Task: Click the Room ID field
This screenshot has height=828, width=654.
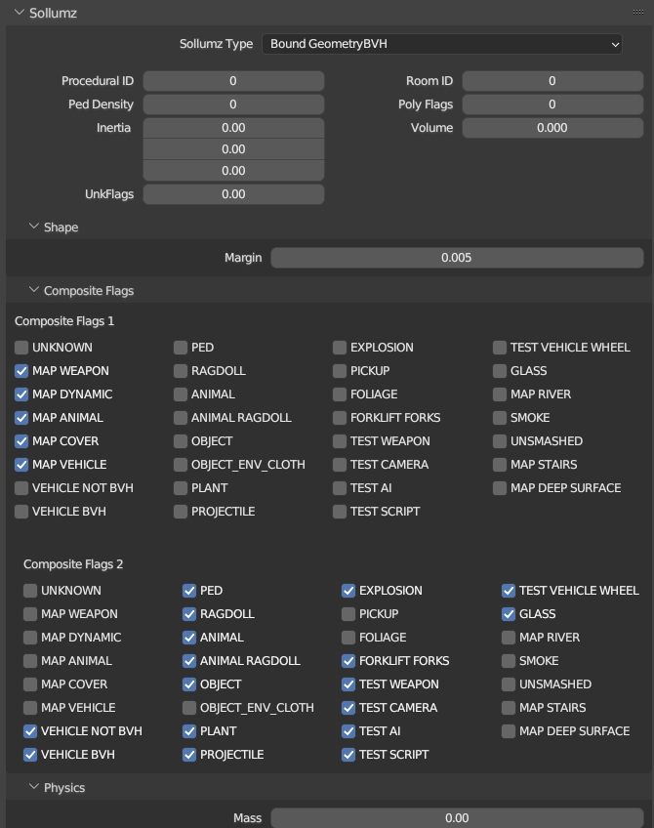Action: pyautogui.click(x=552, y=81)
